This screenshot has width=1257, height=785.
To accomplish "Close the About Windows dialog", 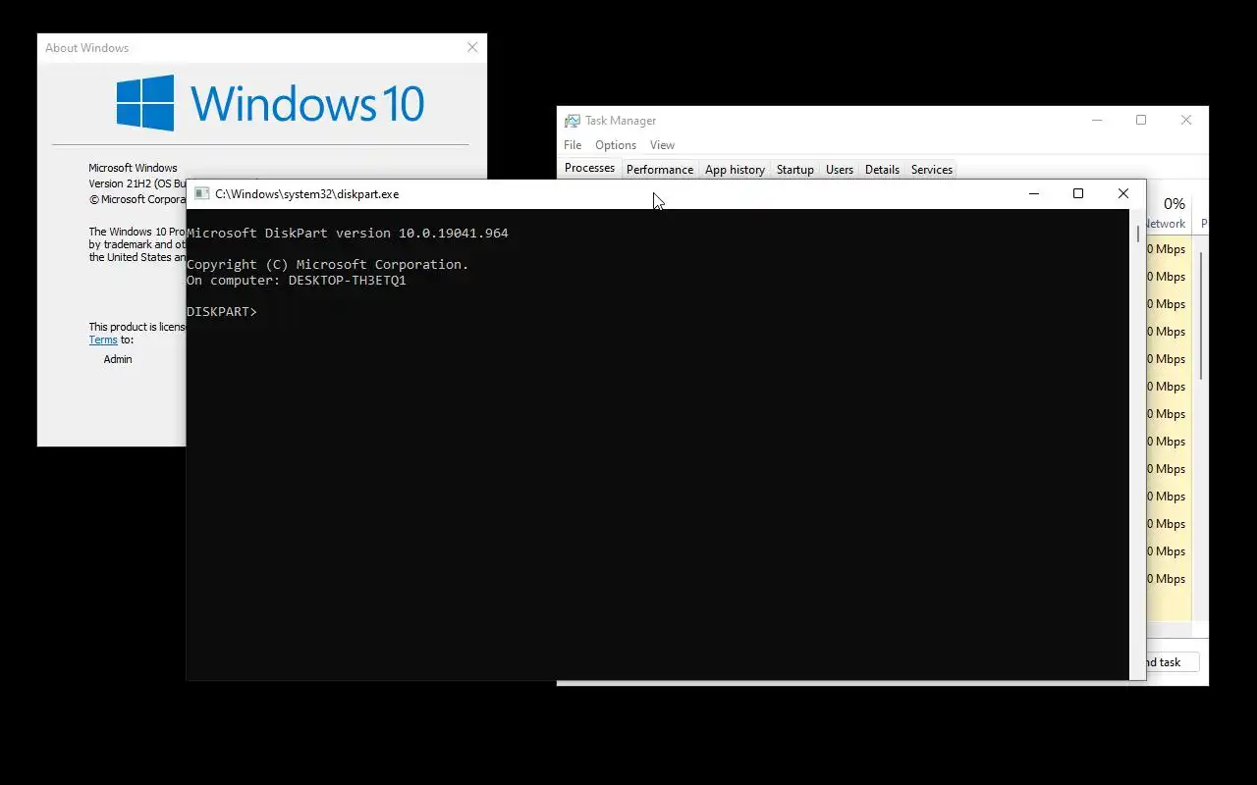I will 472,47.
